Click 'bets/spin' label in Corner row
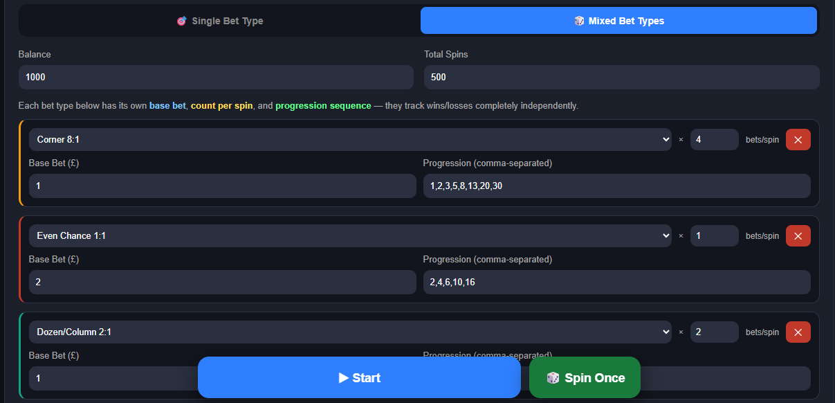The width and height of the screenshot is (835, 403). (762, 139)
